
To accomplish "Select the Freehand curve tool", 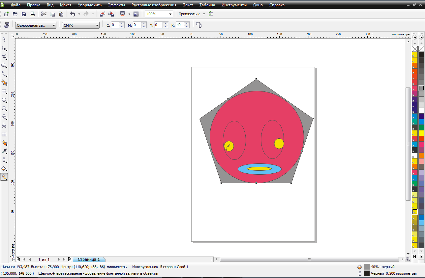I will [x=4, y=74].
